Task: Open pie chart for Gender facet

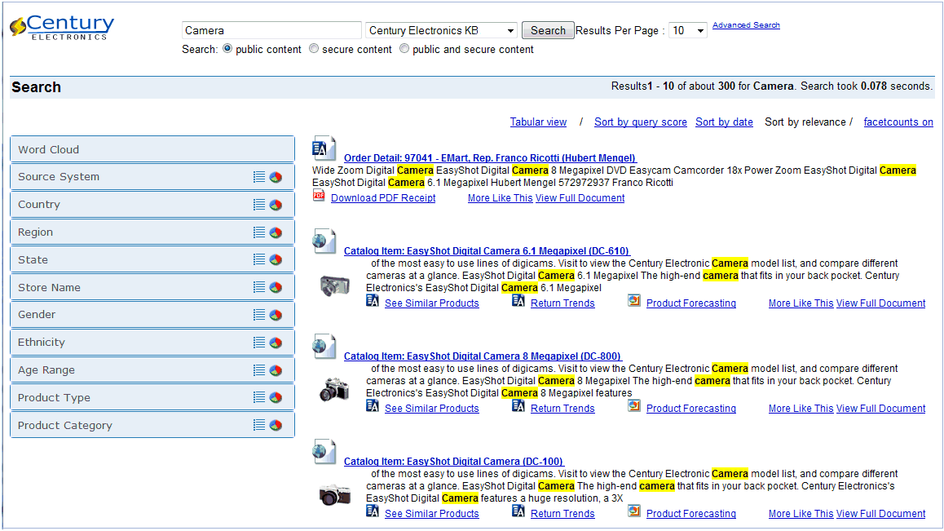Action: pos(276,315)
